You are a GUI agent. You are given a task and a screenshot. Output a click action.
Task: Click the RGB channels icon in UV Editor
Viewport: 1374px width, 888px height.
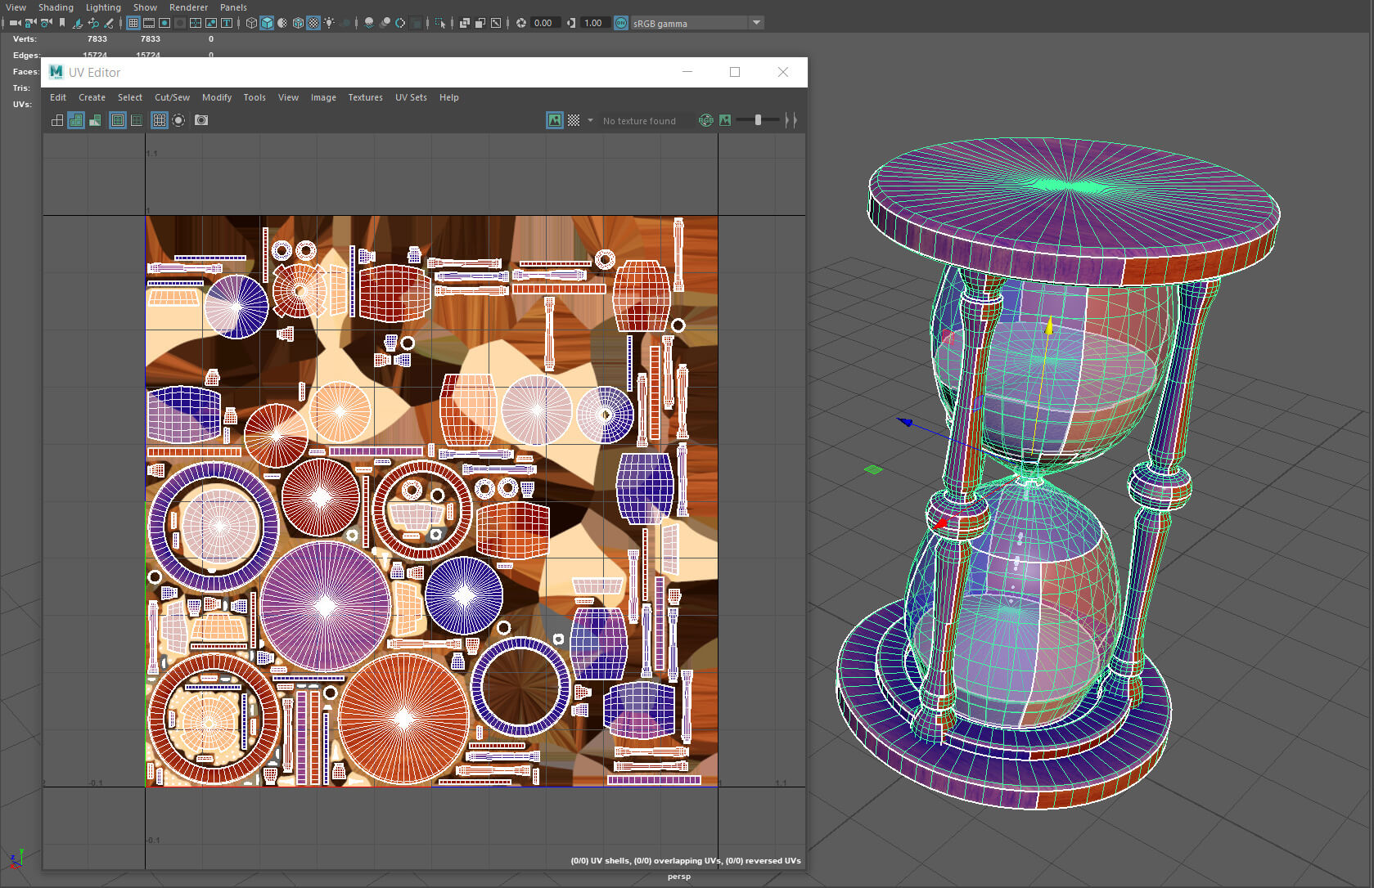706,120
